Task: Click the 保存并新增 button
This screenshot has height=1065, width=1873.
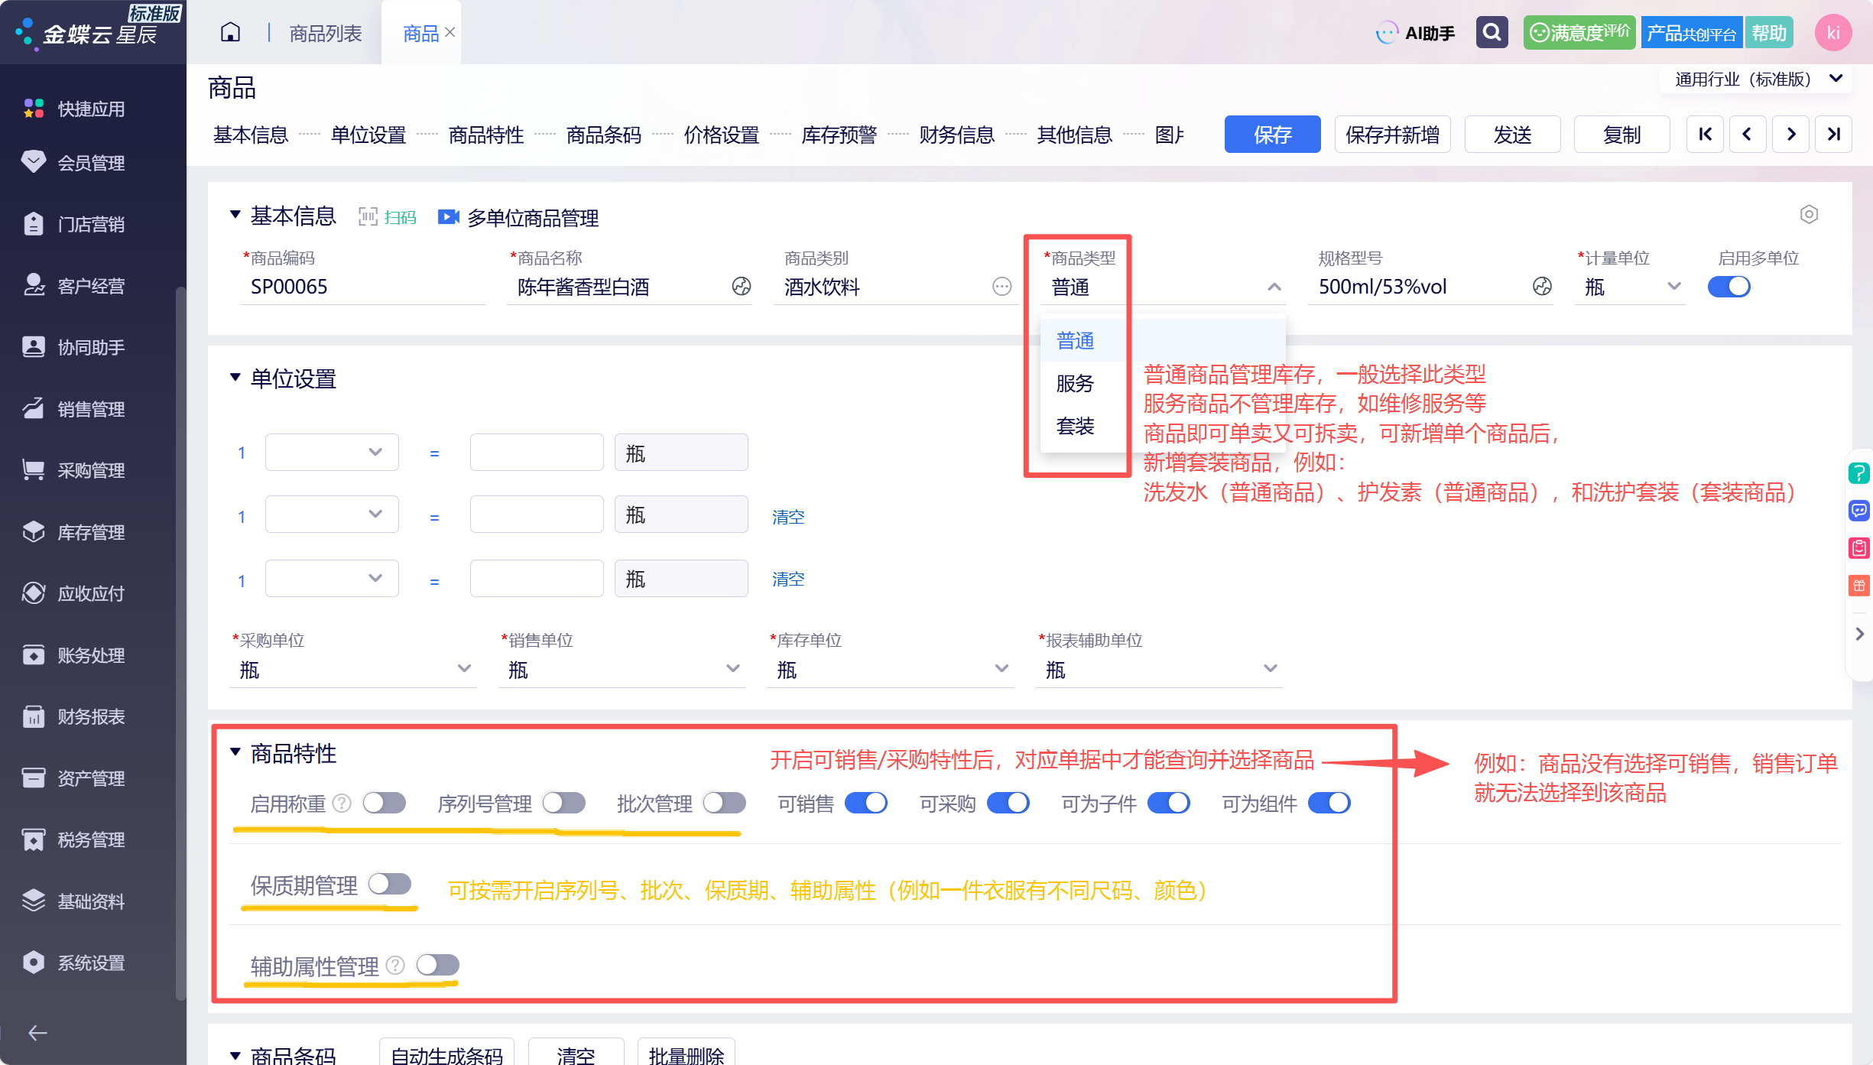Action: click(x=1392, y=135)
